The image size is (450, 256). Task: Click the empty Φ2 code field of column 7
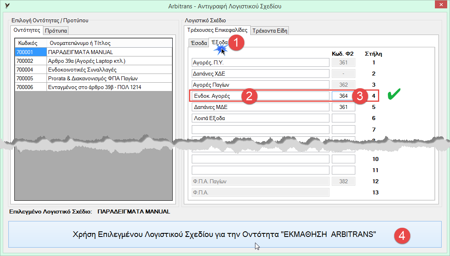(343, 130)
